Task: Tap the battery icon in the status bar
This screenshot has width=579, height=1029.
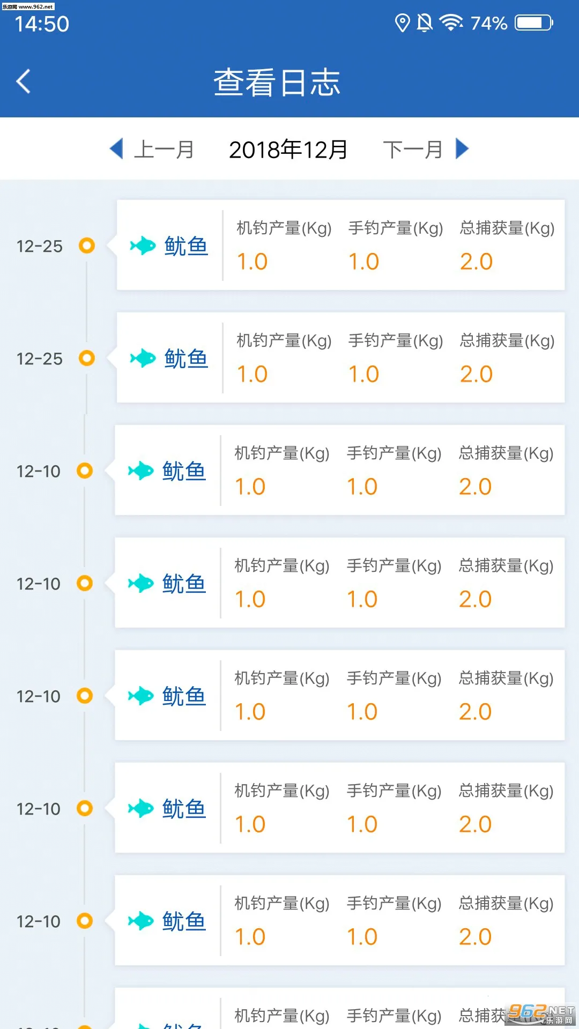Action: click(533, 23)
